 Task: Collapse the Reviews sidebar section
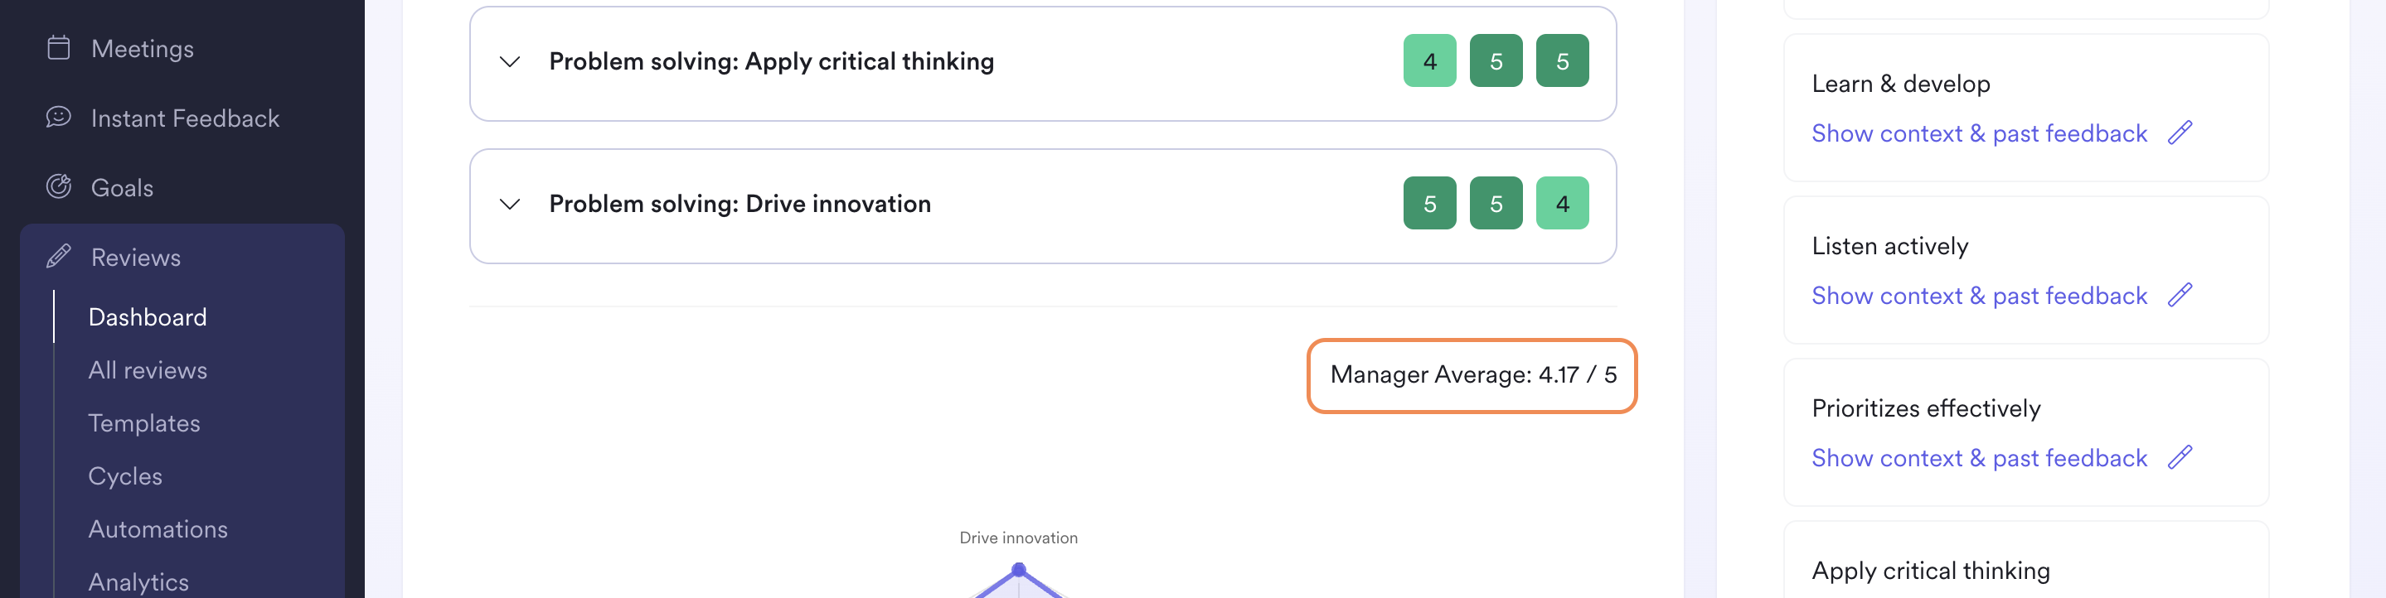pos(182,257)
